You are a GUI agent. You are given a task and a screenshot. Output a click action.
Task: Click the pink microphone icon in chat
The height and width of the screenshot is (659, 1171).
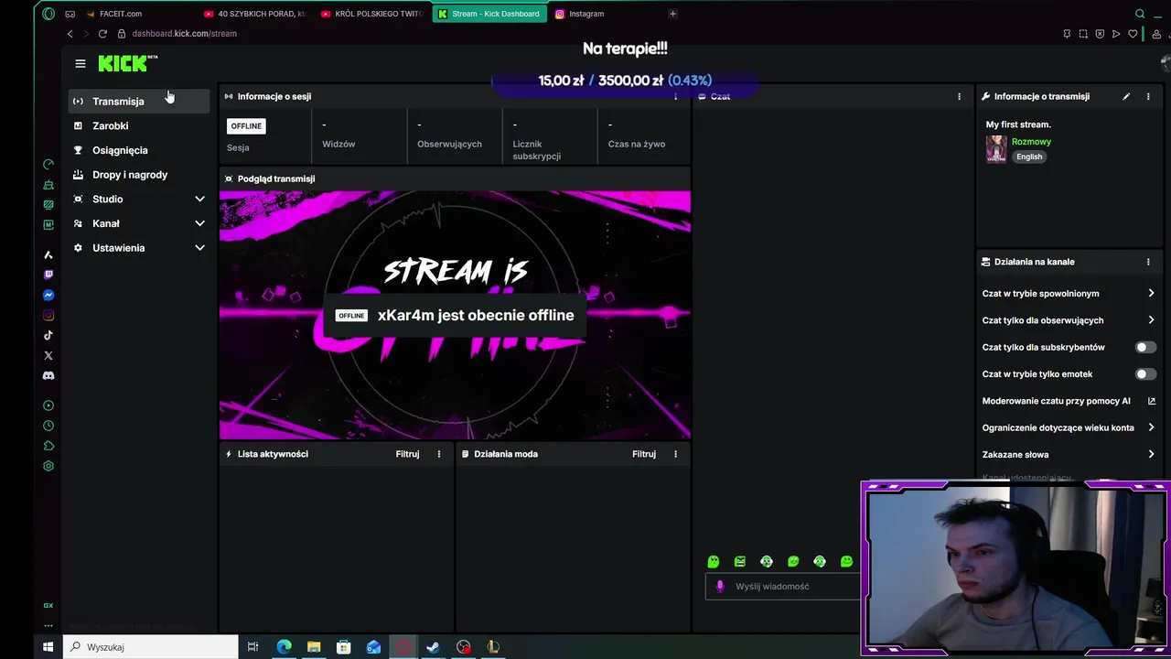(720, 587)
